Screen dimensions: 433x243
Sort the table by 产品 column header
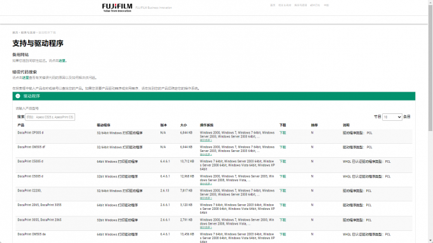tap(21, 125)
